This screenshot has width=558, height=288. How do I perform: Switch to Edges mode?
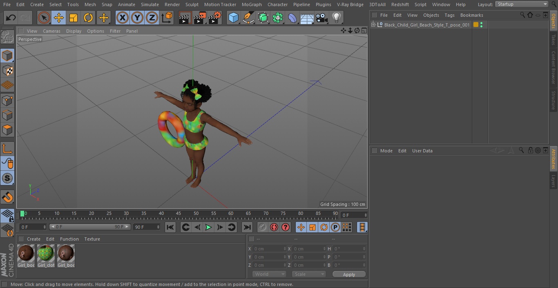(x=7, y=115)
